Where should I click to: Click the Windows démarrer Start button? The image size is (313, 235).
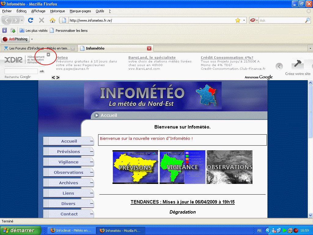click(21, 230)
